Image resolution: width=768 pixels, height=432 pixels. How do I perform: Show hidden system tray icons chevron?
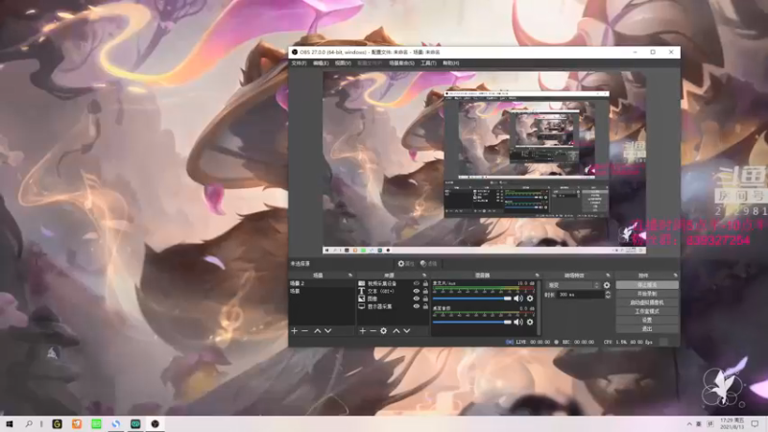(689, 423)
